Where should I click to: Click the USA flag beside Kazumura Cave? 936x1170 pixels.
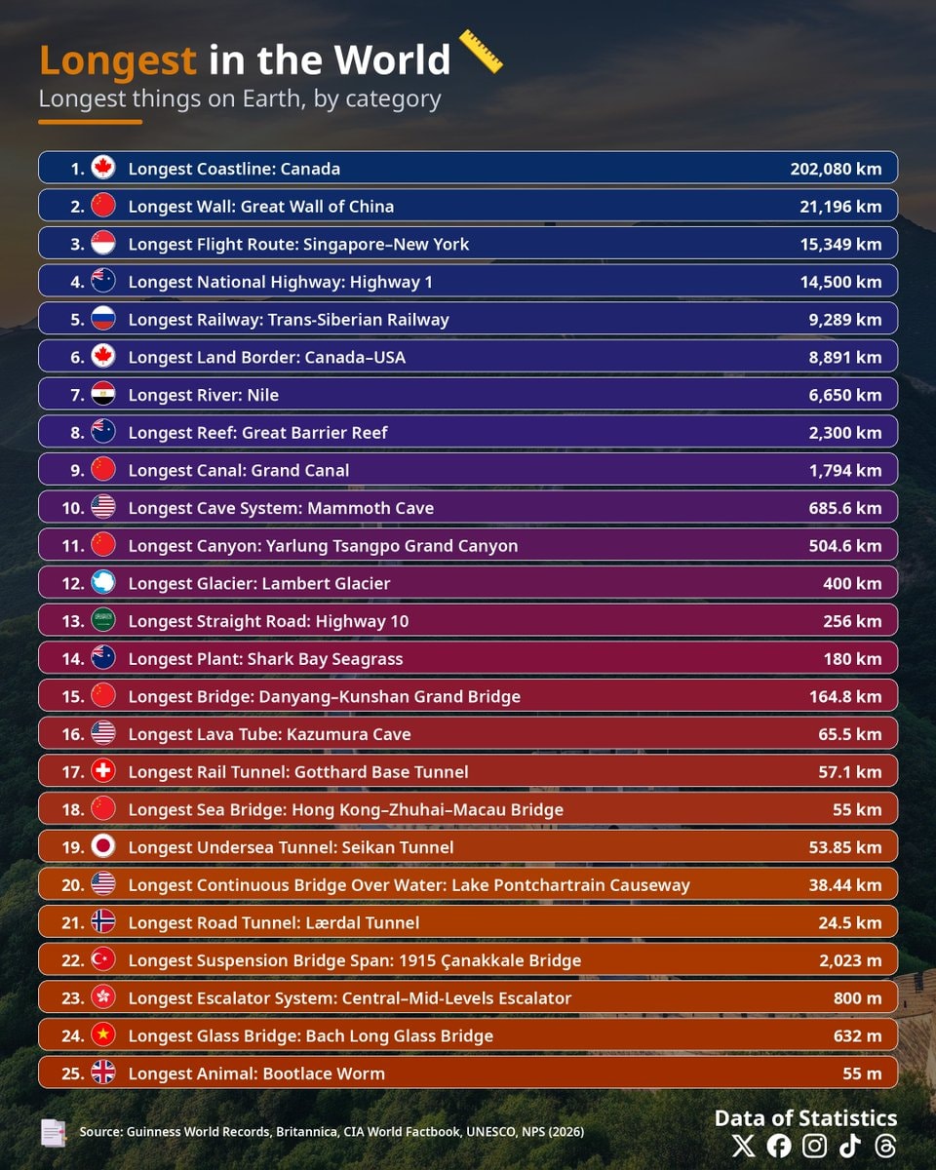click(x=103, y=733)
